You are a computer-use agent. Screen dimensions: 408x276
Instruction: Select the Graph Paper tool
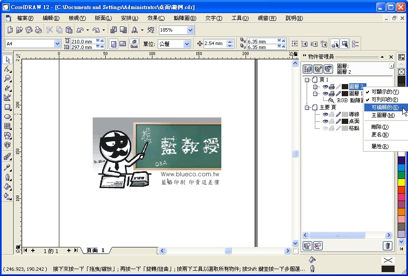click(7, 126)
